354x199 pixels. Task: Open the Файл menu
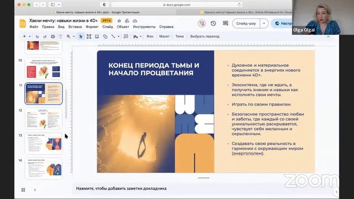tap(34, 27)
